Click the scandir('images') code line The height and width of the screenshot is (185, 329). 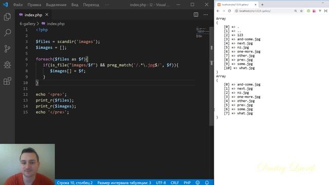click(x=68, y=42)
